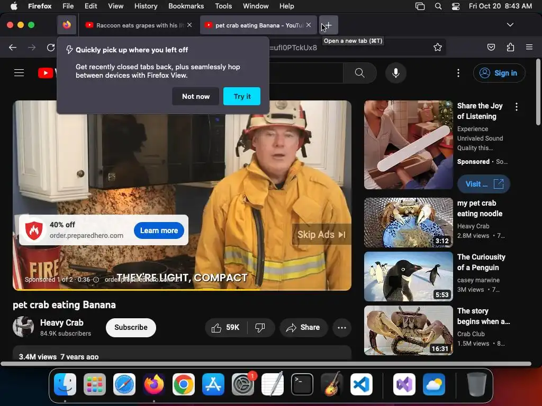
Task: Open the Bookmarks menu
Action: click(186, 6)
